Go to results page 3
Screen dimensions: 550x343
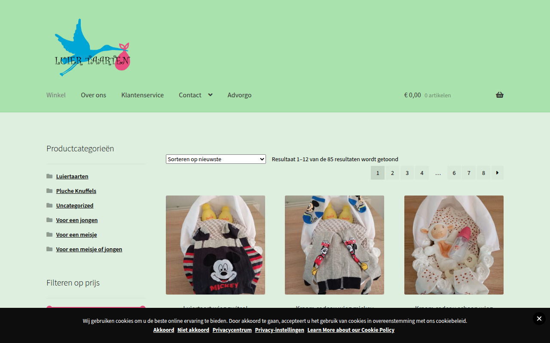[x=407, y=173]
